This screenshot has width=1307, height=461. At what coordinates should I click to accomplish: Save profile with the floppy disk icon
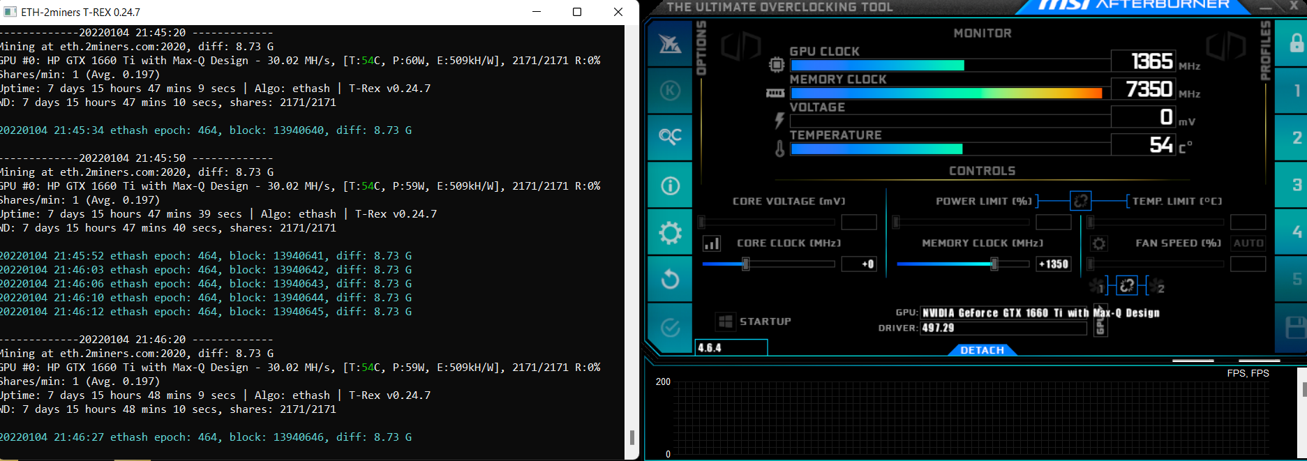point(1297,327)
